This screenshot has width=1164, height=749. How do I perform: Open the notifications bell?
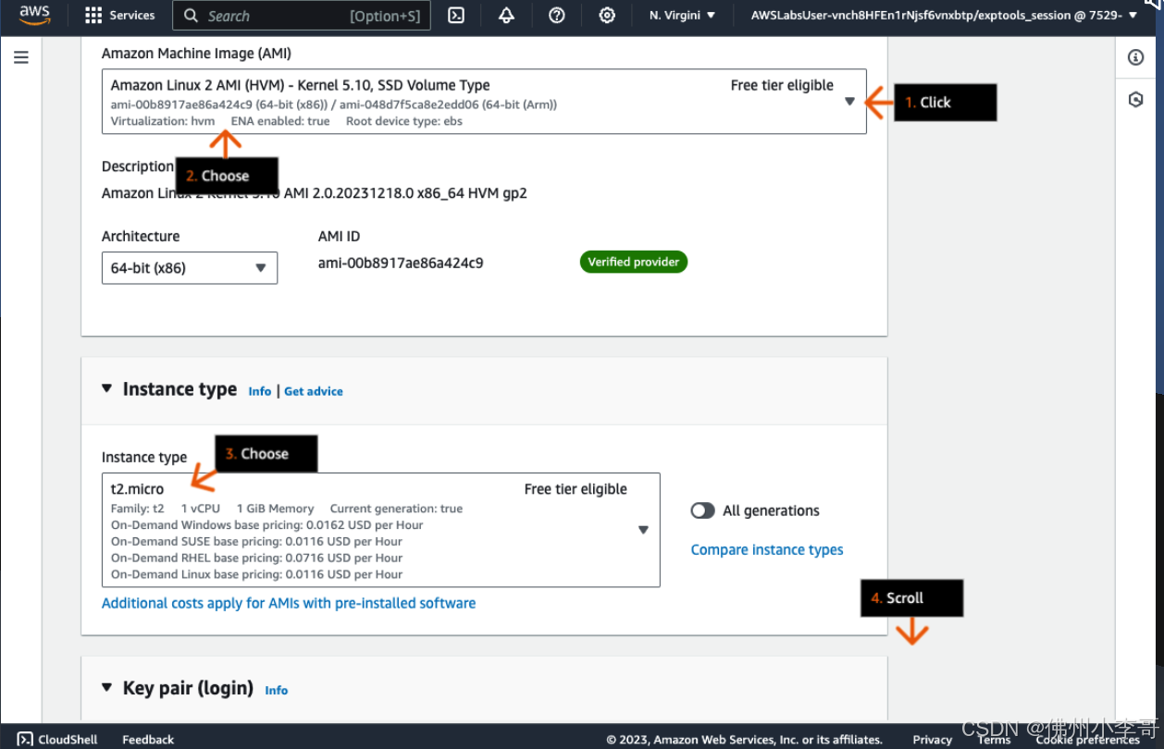[x=506, y=15]
